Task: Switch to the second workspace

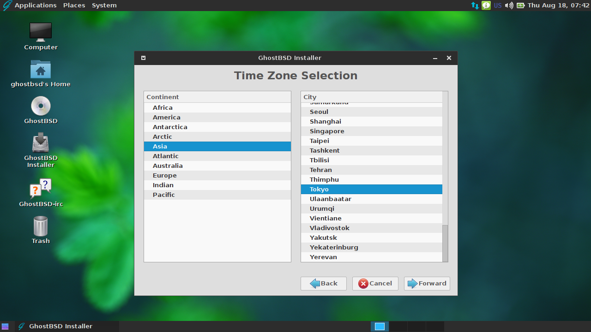Action: 398,326
